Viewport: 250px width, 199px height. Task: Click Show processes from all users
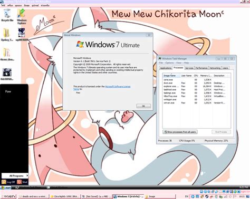pos(180,132)
